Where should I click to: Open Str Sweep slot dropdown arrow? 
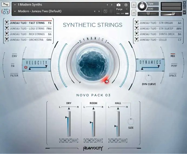(x=136, y=28)
